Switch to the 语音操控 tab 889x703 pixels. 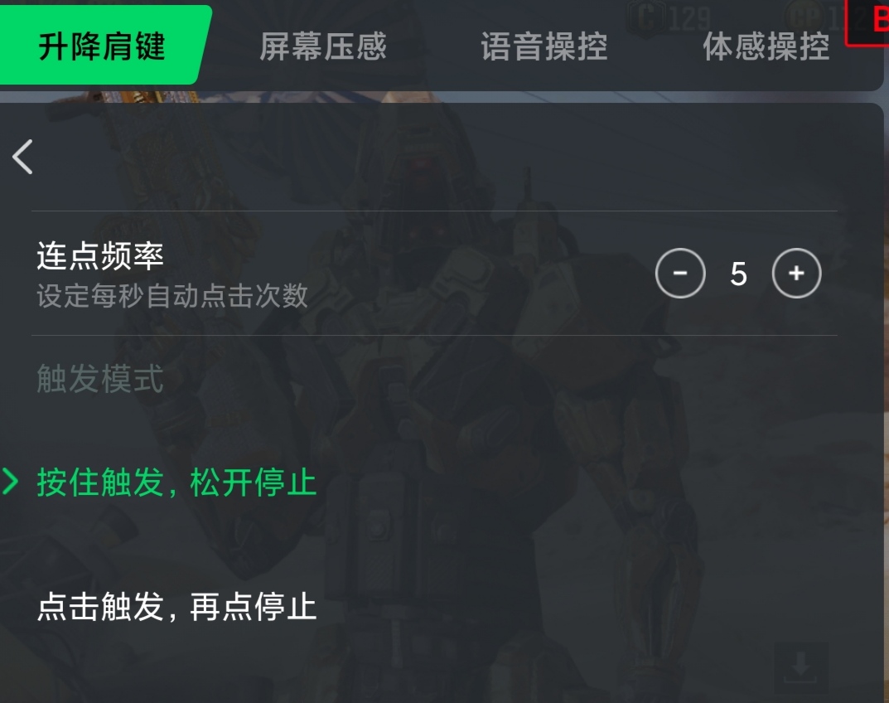(544, 46)
